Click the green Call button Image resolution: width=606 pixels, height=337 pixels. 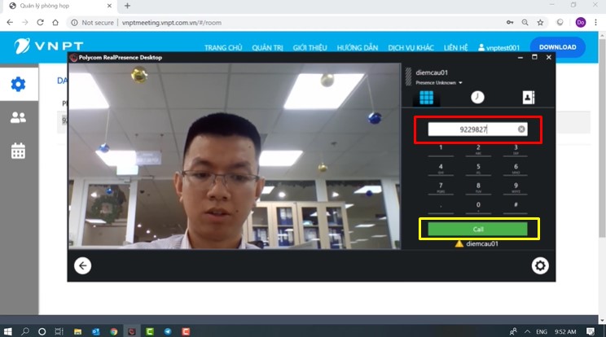click(477, 229)
